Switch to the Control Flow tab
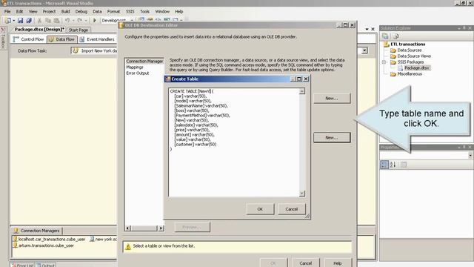This screenshot has width=474, height=267. [28, 39]
